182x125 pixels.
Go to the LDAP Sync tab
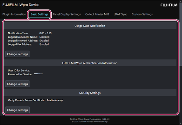(120, 14)
